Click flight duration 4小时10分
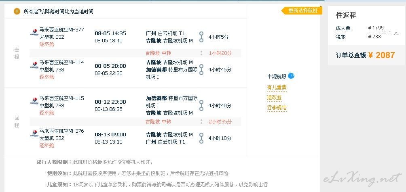The image size is (406, 192). point(220,138)
